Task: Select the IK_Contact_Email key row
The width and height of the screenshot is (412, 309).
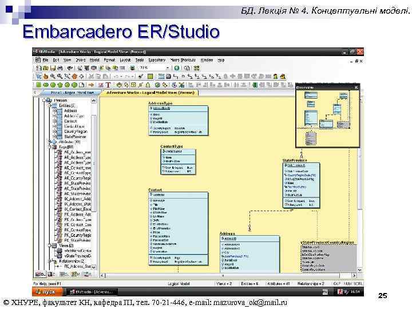Action: (77, 209)
